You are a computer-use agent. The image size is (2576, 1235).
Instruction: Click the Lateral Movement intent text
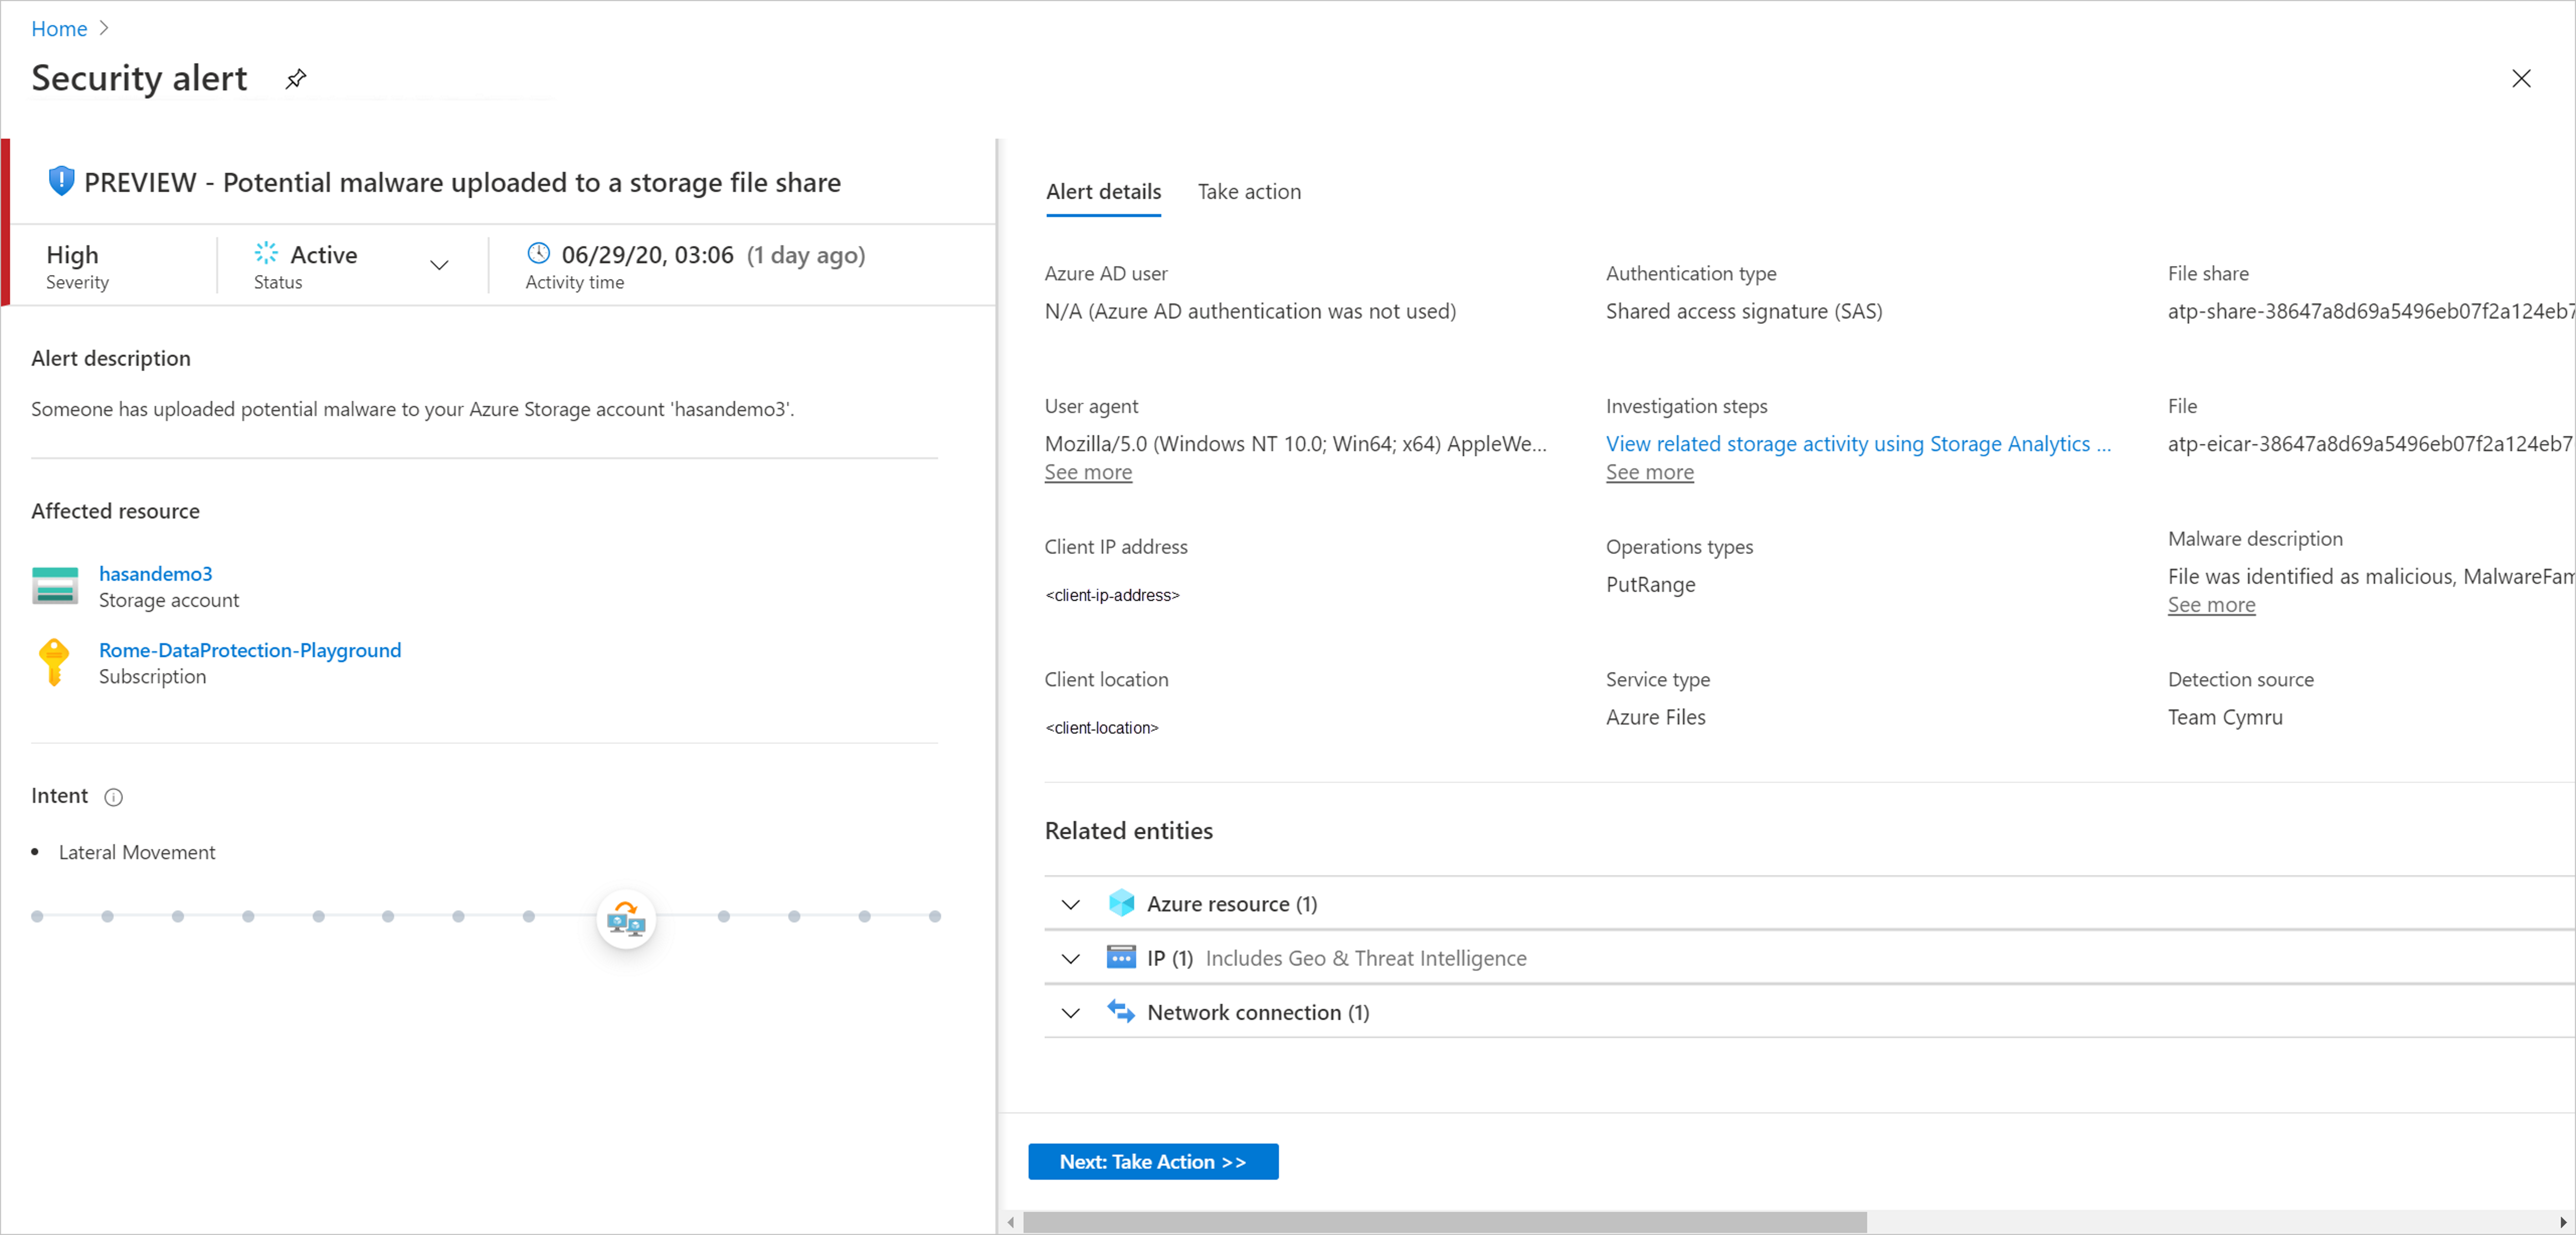pyautogui.click(x=137, y=852)
